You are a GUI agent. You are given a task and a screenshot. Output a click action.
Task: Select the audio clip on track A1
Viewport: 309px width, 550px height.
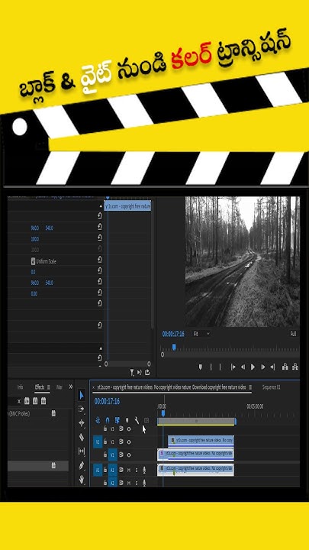pos(195,470)
